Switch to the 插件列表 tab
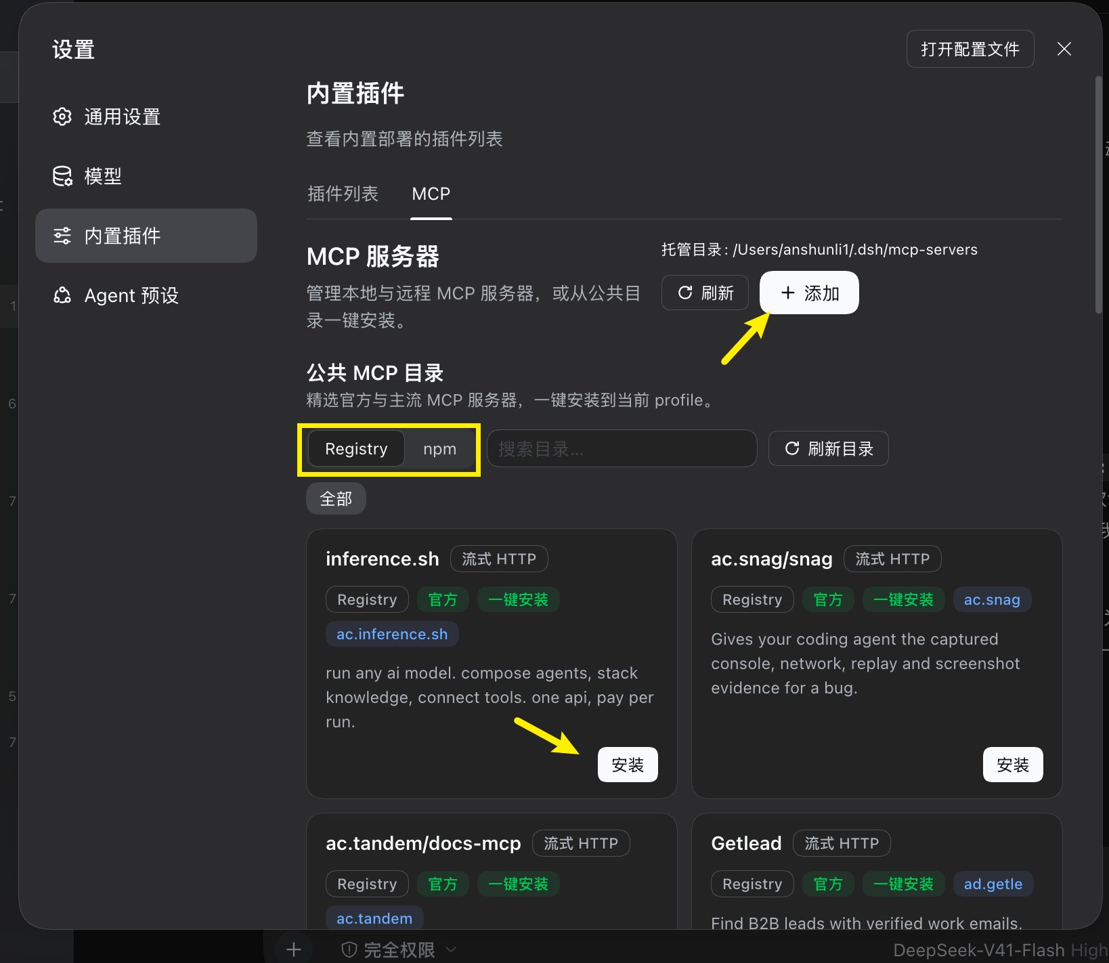Screen dimensions: 1109x963 pyautogui.click(x=343, y=194)
